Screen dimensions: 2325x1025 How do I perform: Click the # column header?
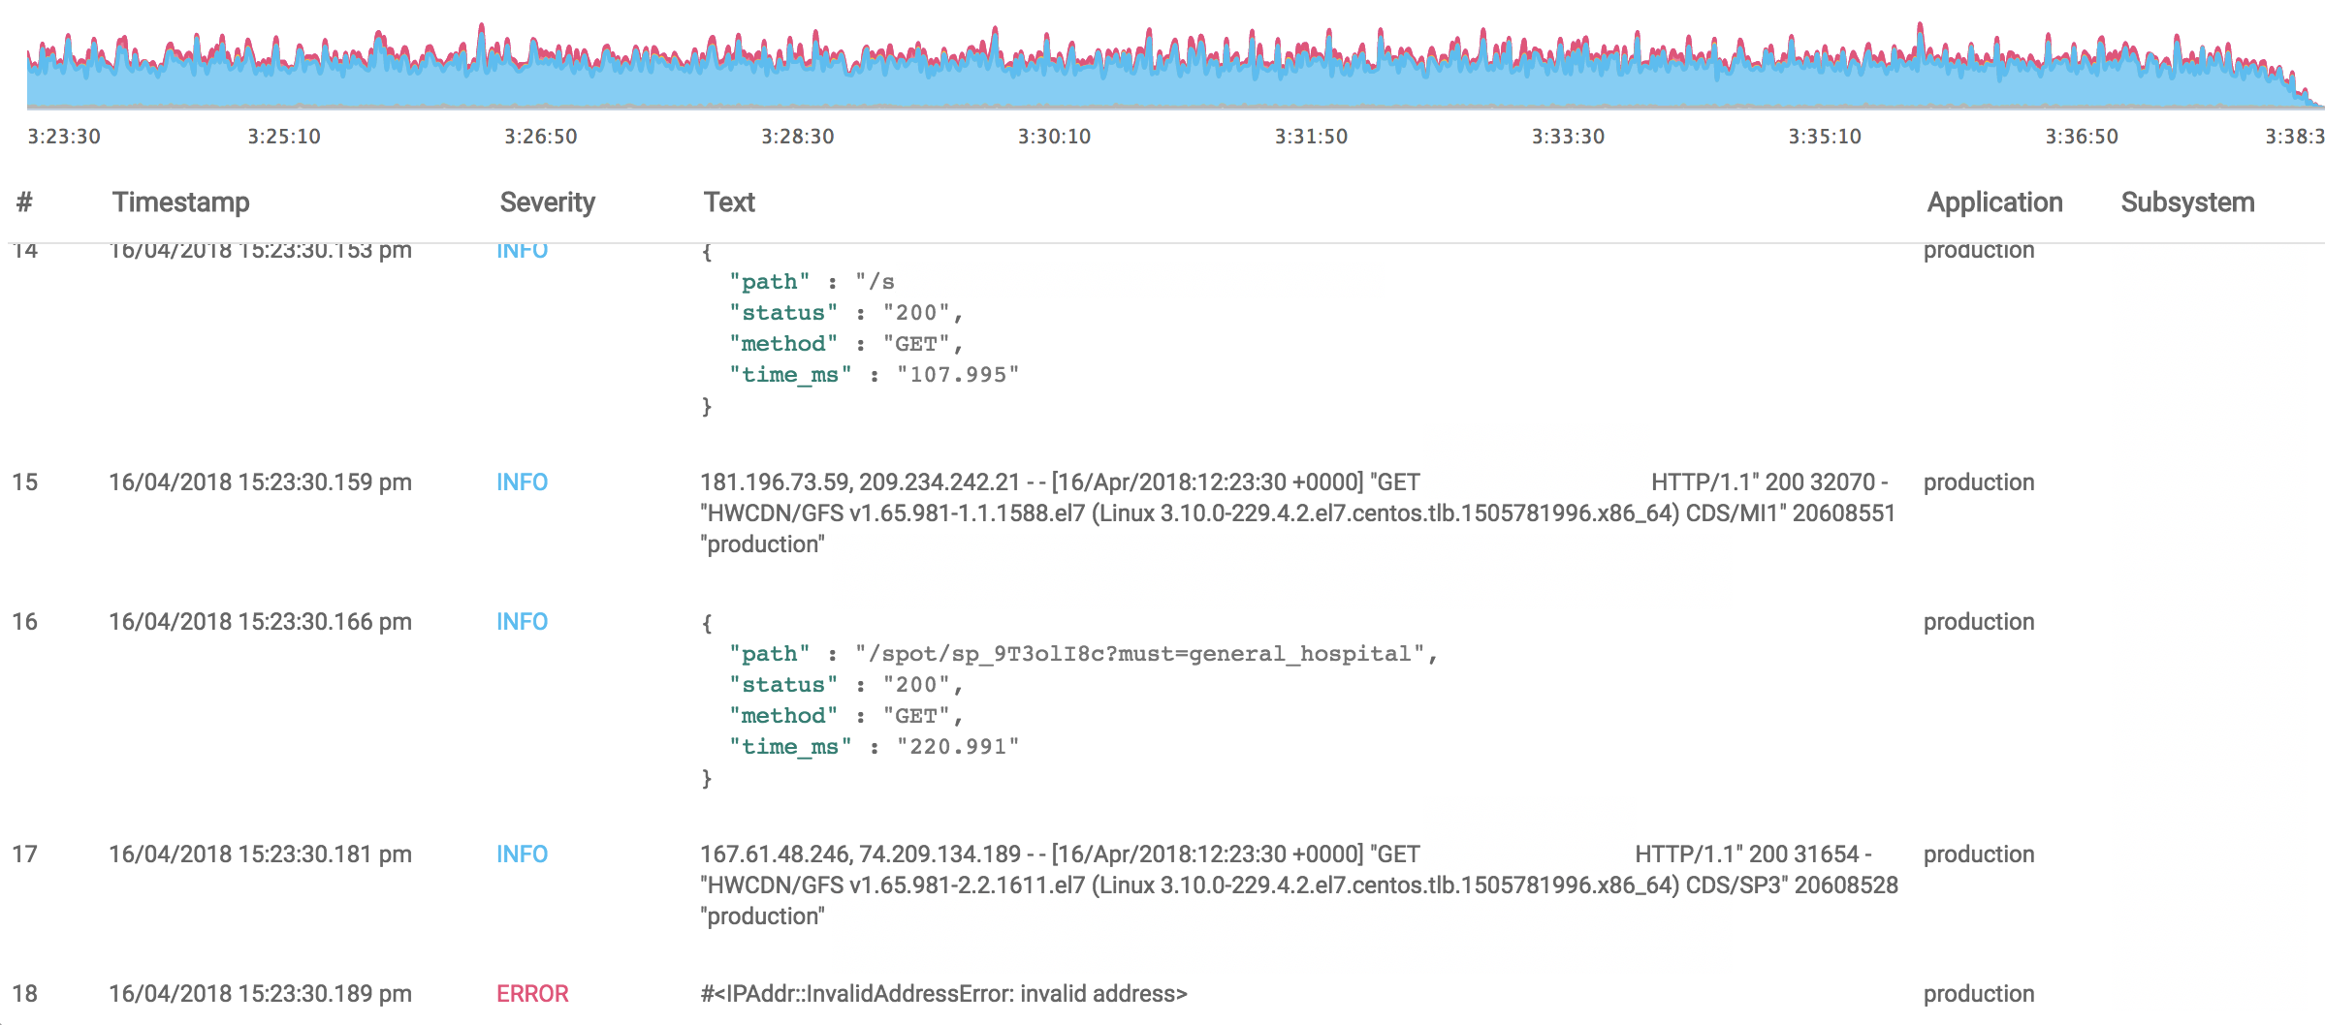click(24, 202)
